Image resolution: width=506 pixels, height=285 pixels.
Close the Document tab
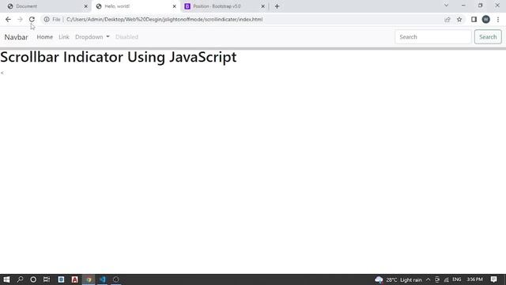(x=86, y=6)
